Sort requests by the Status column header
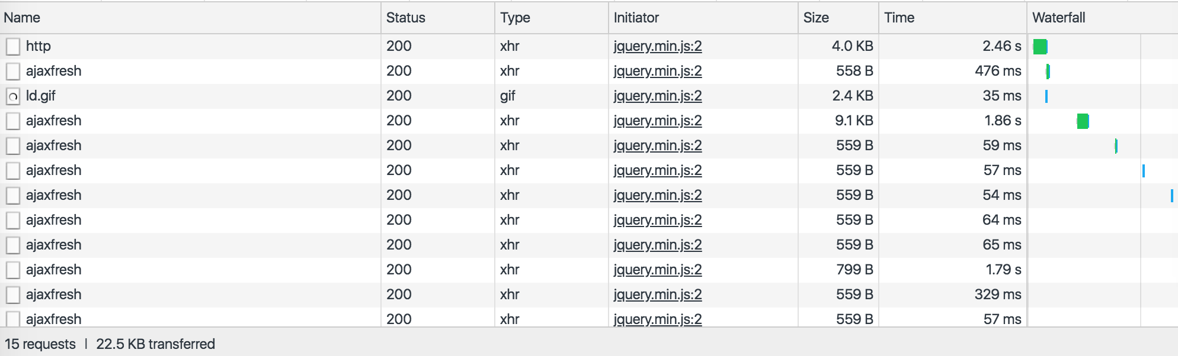Viewport: 1178px width, 356px height. click(x=406, y=18)
